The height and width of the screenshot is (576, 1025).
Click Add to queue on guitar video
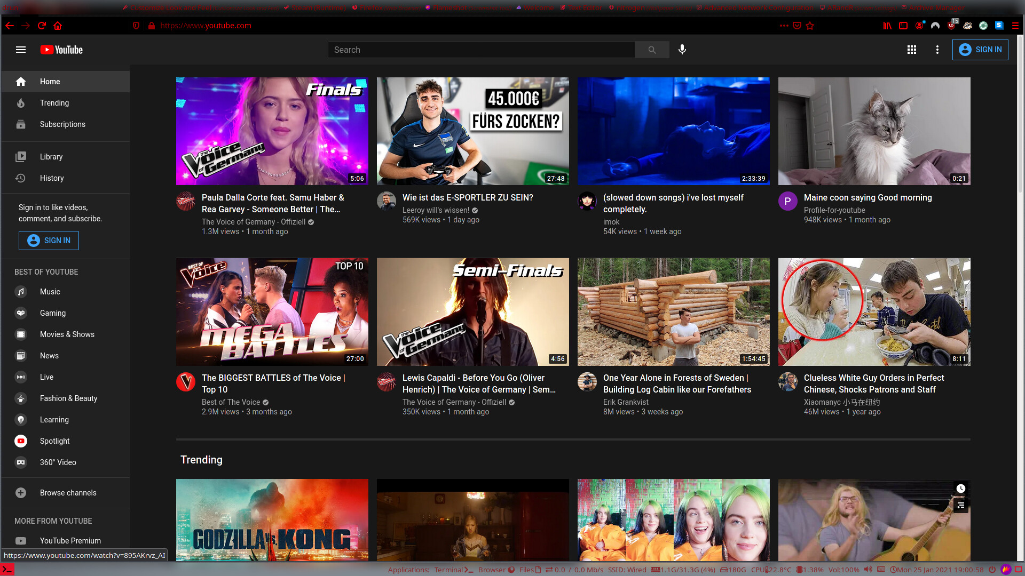[961, 506]
